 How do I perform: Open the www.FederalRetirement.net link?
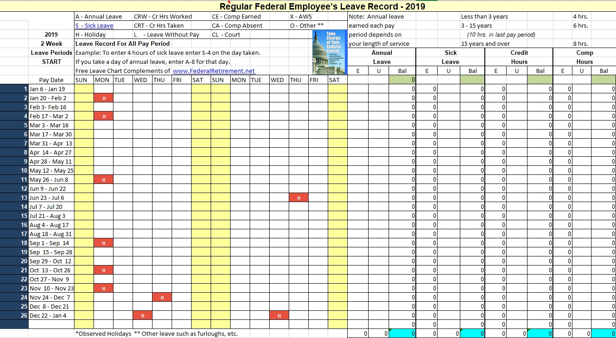click(214, 71)
